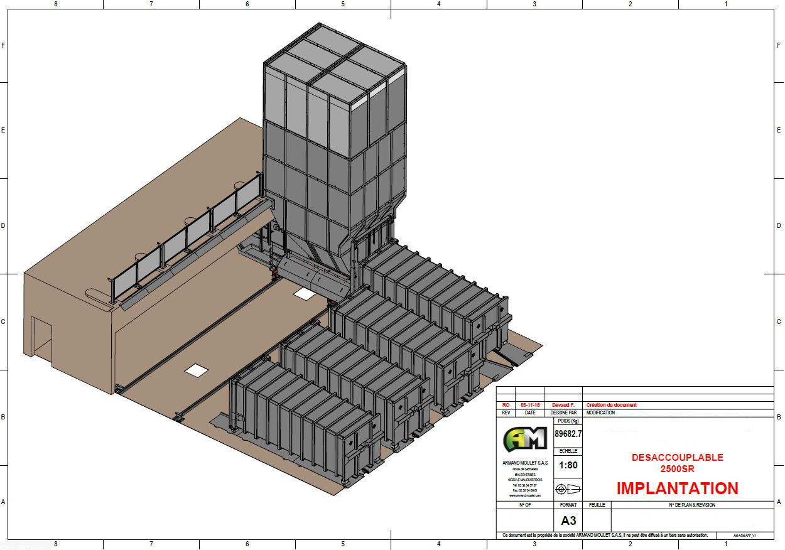The width and height of the screenshot is (785, 550).
Task: Click the 1:80 scale value
Action: coord(568,466)
